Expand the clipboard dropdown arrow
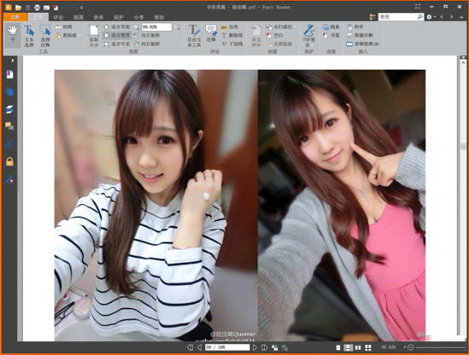 (x=79, y=36)
